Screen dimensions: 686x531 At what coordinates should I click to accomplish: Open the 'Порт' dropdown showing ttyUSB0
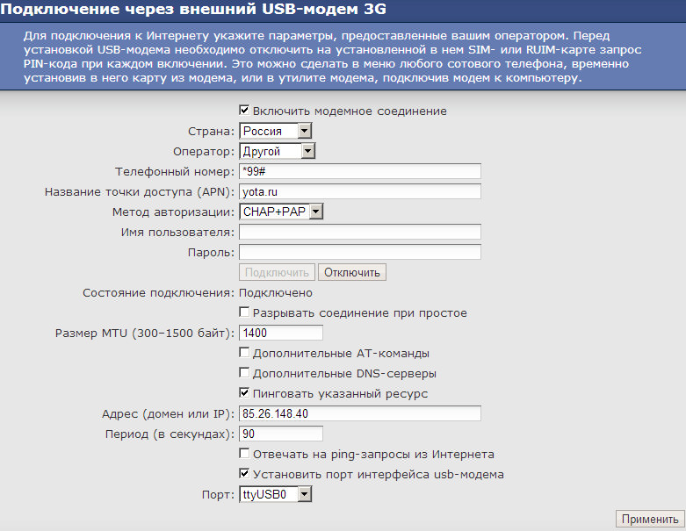click(276, 495)
